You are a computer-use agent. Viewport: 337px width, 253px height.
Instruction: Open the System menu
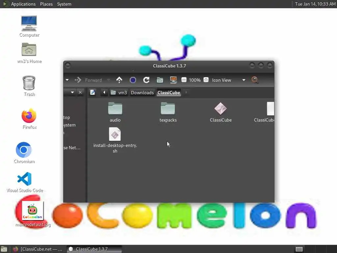pyautogui.click(x=64, y=4)
